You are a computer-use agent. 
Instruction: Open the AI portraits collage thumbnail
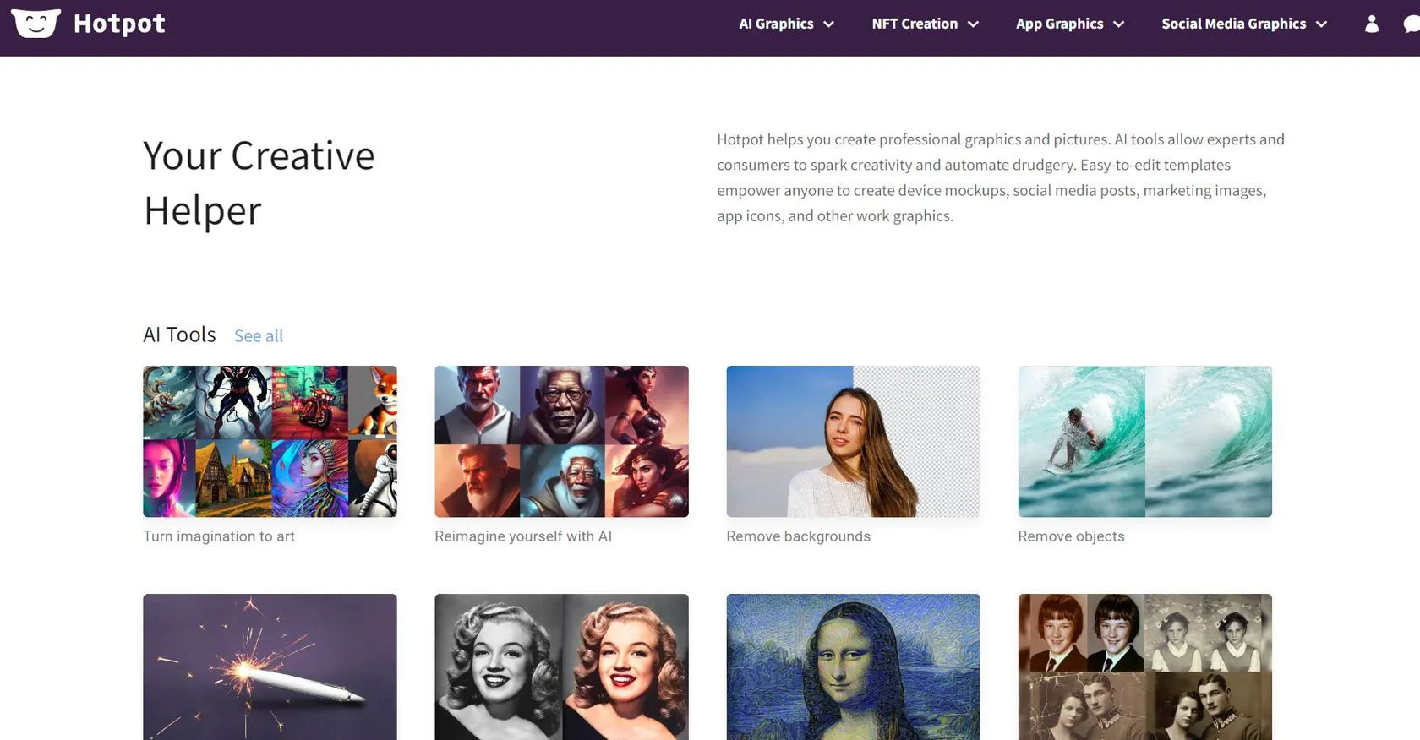point(561,441)
